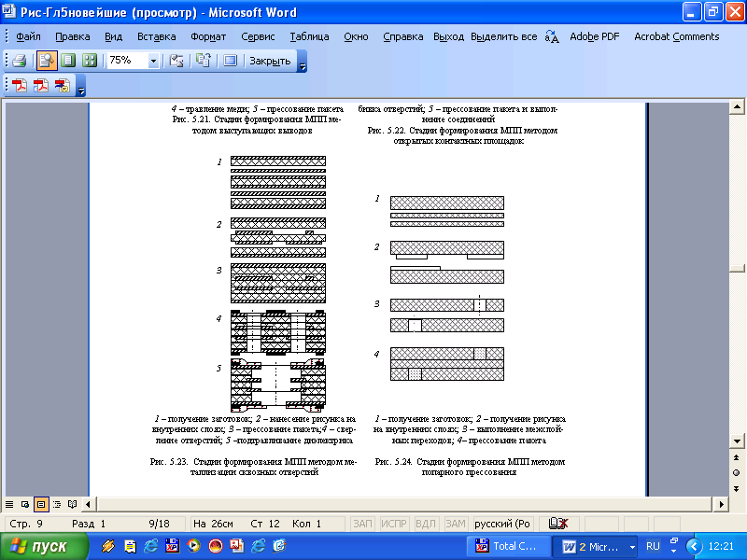Toggle the ruler display icon
Screen dimensions: 747x560
[176, 61]
